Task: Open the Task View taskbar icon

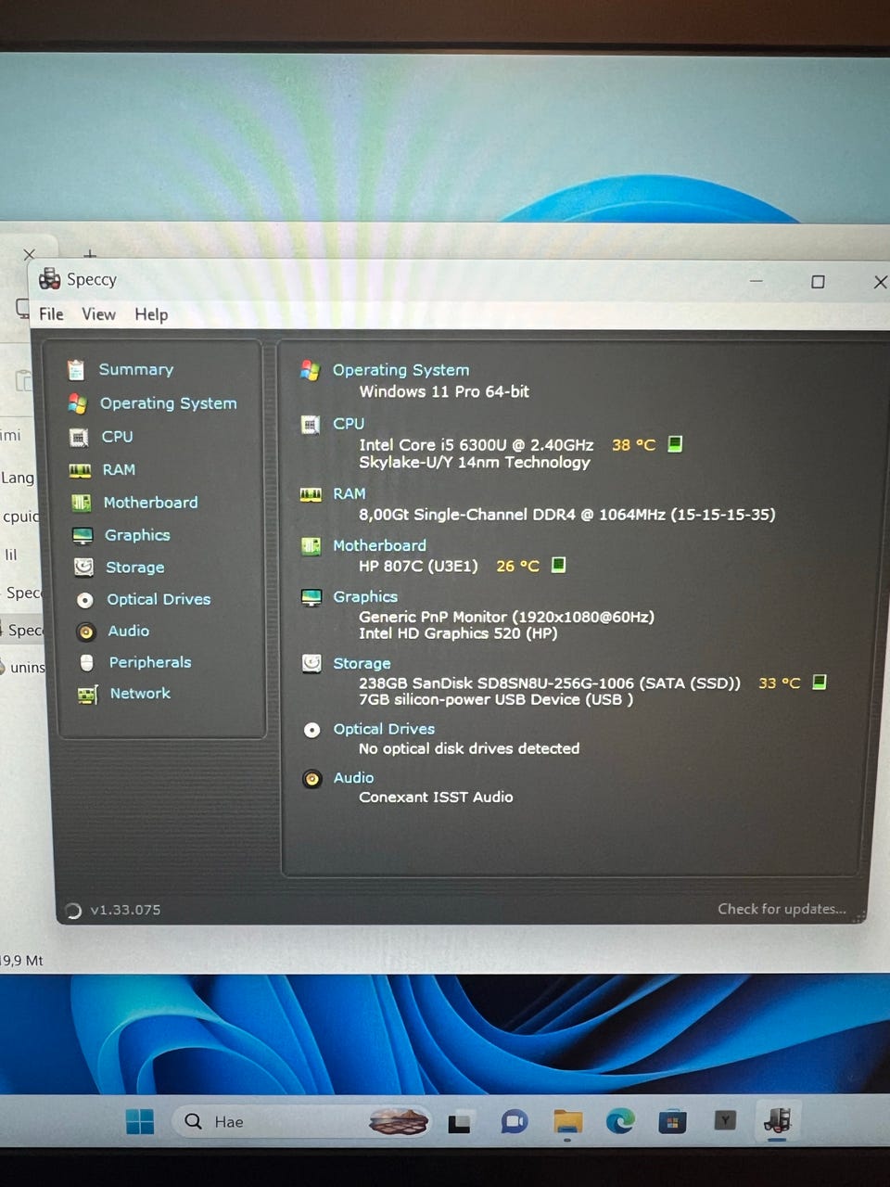Action: coord(460,1123)
